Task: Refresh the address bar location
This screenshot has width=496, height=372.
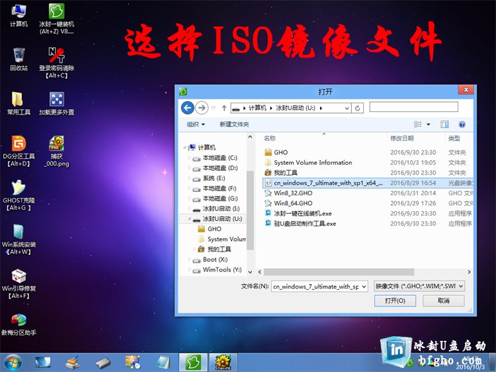Action: 357,109
